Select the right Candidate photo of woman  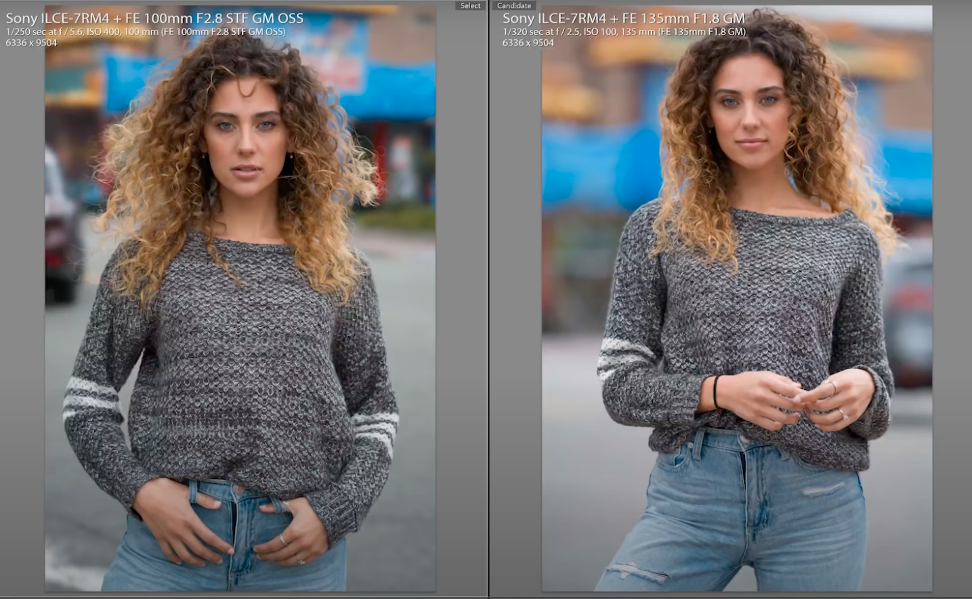(737, 298)
